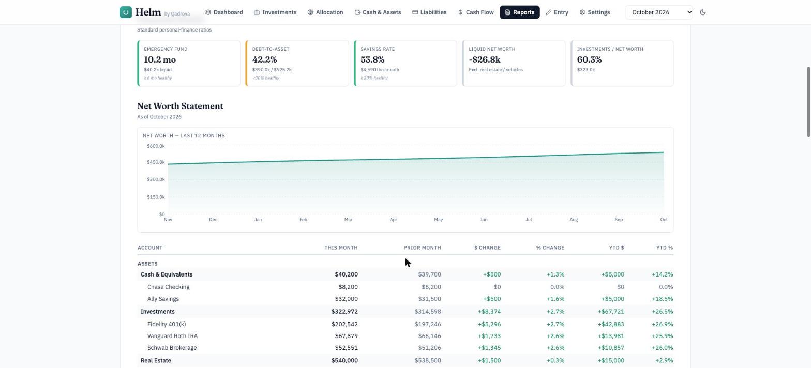Click the YTD % column header
Image resolution: width=811 pixels, height=368 pixels.
664,248
